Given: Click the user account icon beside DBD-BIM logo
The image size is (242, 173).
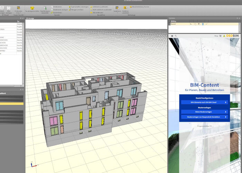Looking at the screenshot, I should point(224,36).
